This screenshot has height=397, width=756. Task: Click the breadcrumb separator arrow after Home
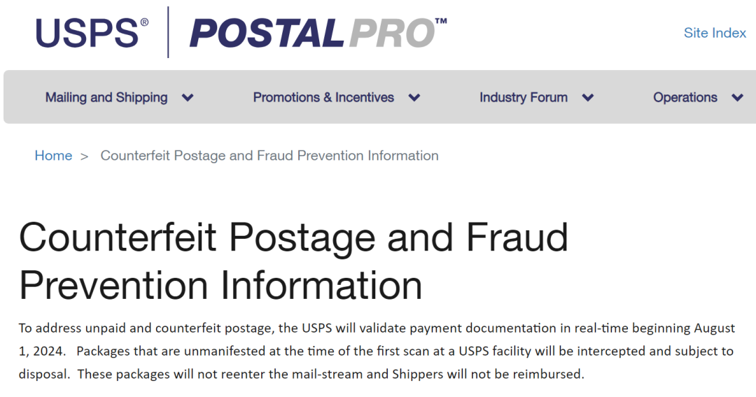tap(85, 156)
